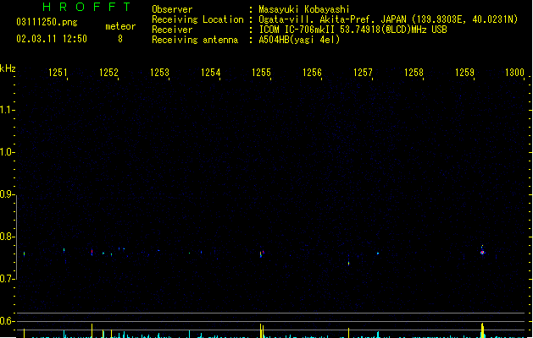Click the 1253 time axis label
Screen dimensions: 533x338
(x=159, y=73)
